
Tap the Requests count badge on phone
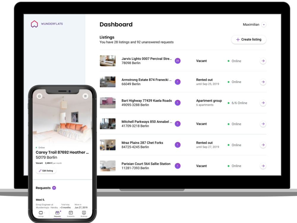(x=54, y=188)
